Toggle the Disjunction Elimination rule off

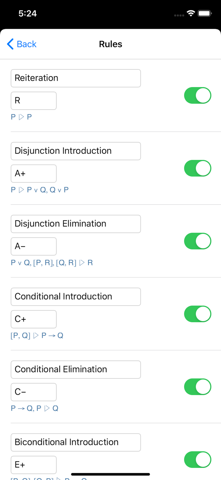pyautogui.click(x=197, y=241)
